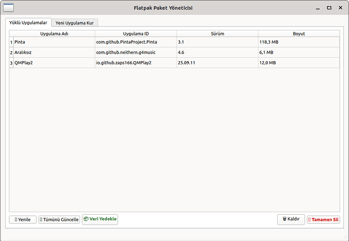Click the 118,3 MB size cell
The width and height of the screenshot is (349, 241).
(x=298, y=42)
